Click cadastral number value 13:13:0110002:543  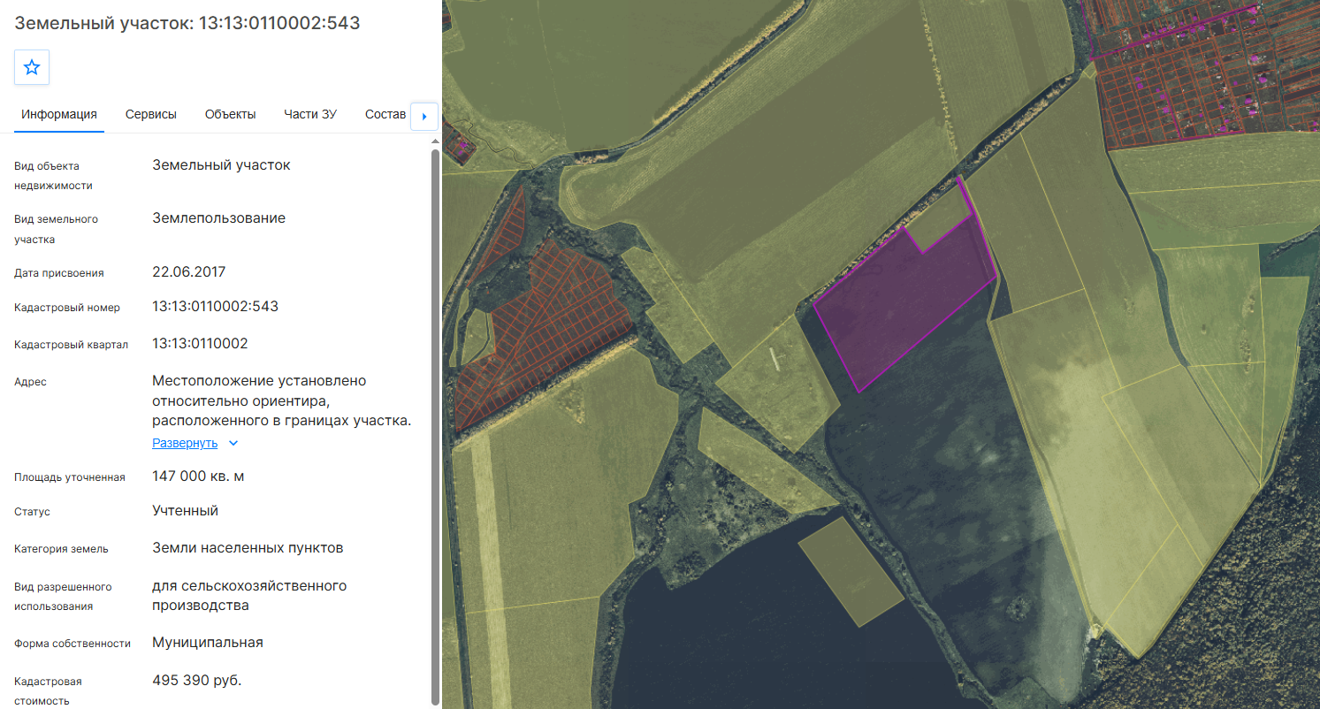(215, 306)
